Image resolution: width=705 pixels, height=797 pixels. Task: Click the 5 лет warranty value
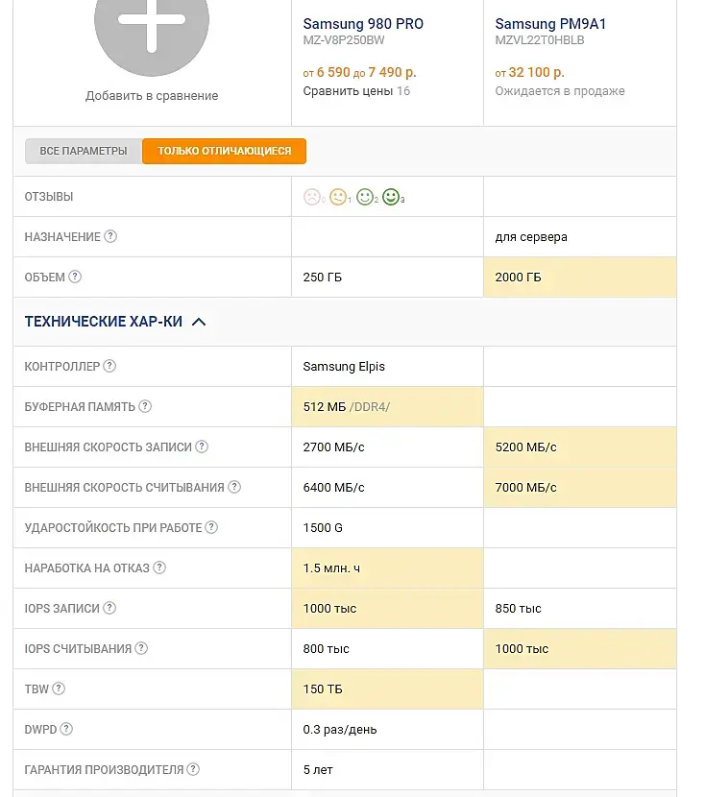click(x=318, y=769)
